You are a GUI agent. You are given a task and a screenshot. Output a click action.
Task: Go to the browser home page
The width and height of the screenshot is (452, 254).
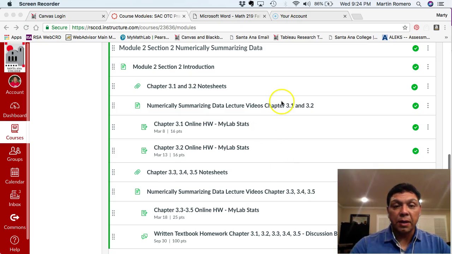(x=36, y=28)
